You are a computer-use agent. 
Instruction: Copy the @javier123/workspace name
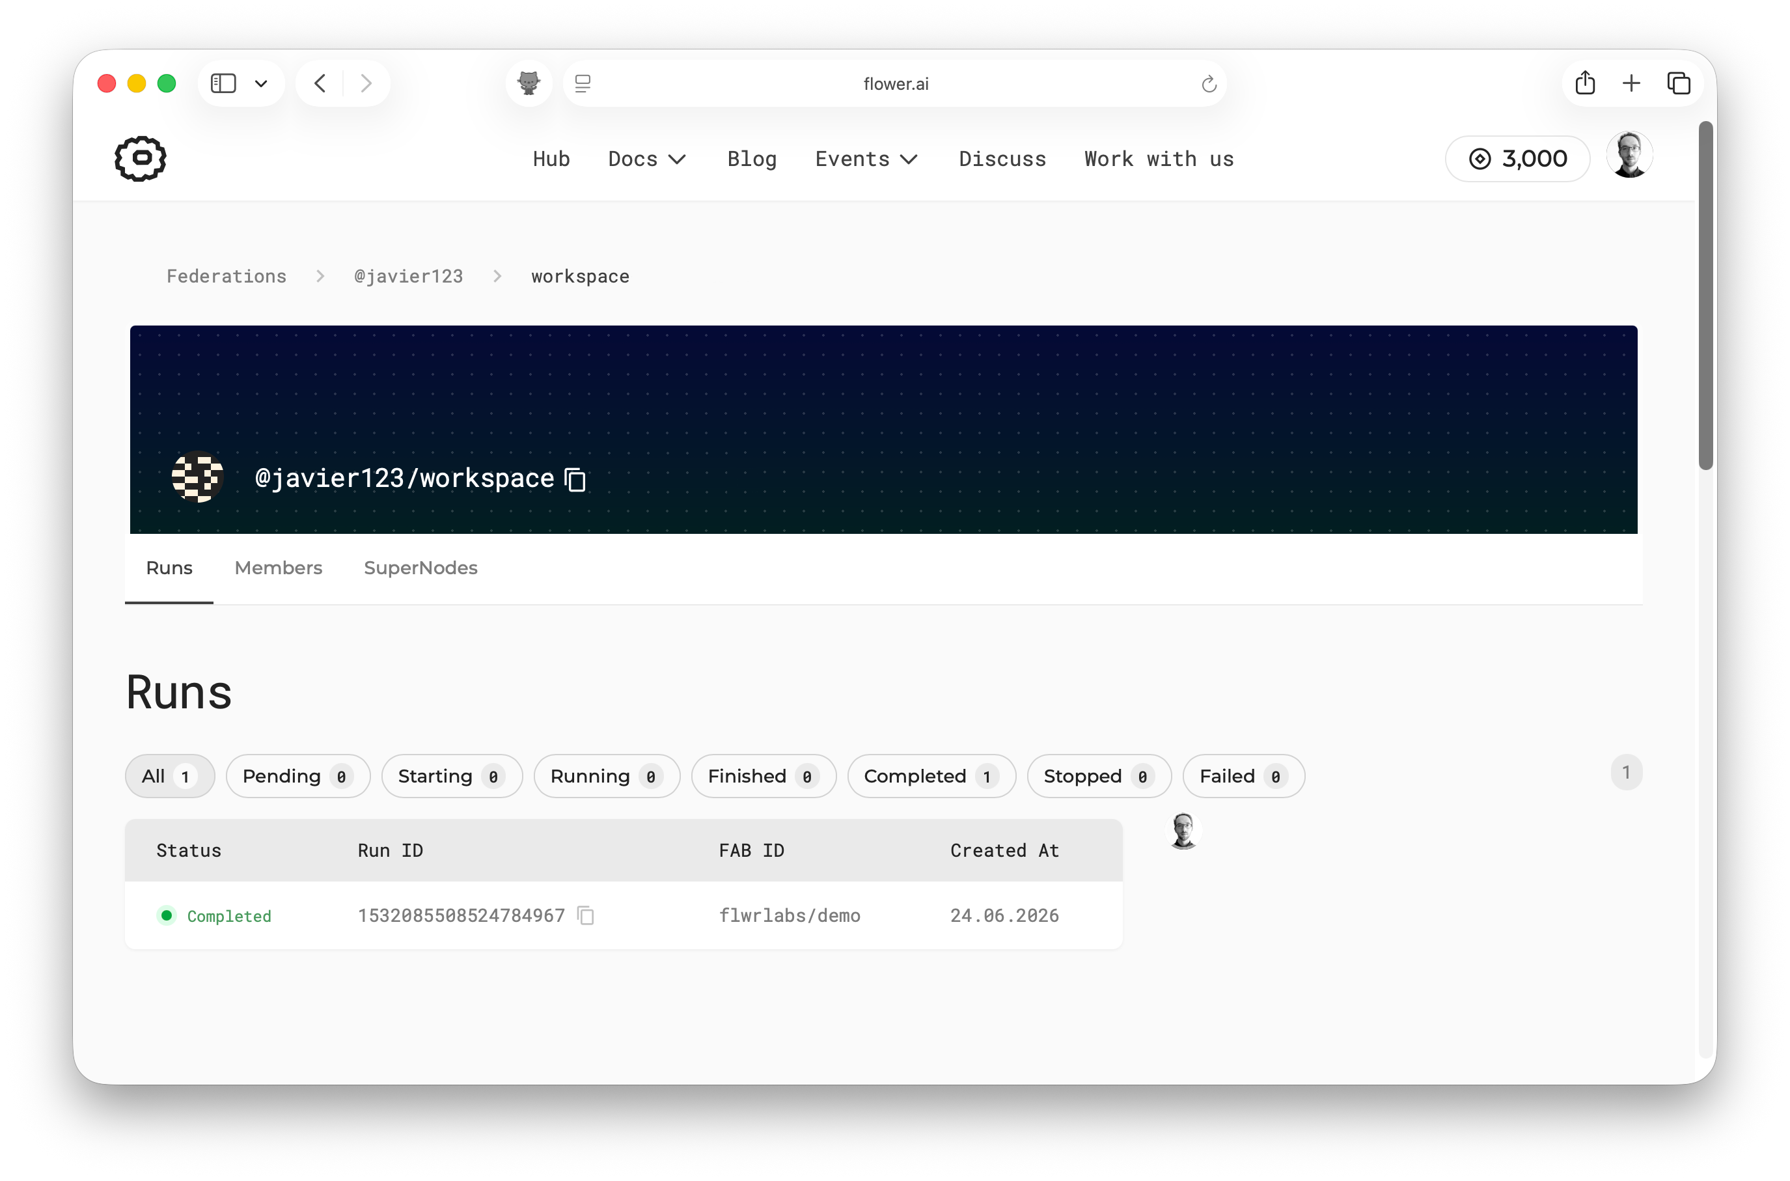click(x=576, y=479)
